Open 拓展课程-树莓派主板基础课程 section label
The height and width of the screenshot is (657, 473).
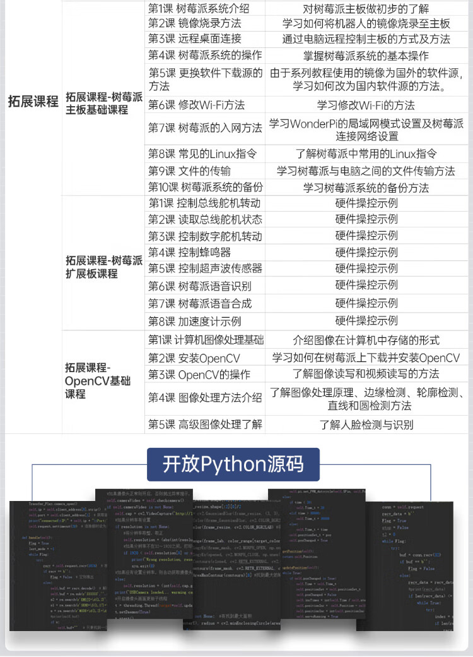point(104,104)
